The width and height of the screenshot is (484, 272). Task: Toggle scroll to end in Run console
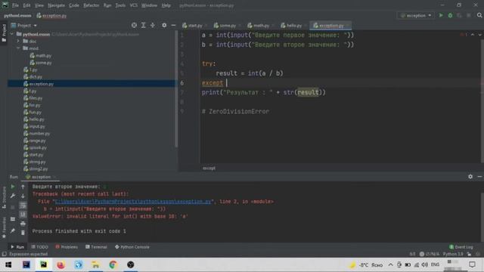pos(23,215)
